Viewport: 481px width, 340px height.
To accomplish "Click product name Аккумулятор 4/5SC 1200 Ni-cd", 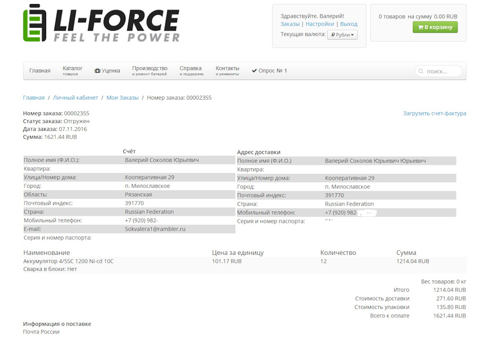I will tap(69, 261).
